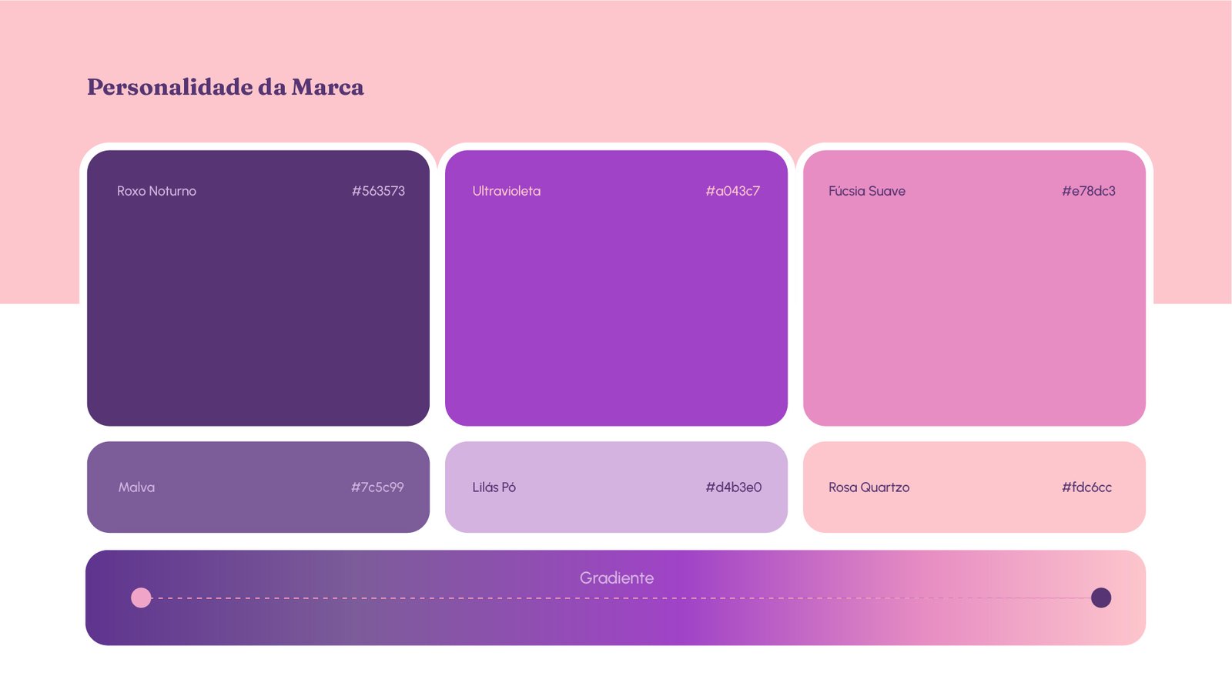Click the #563573 hex code

(378, 191)
